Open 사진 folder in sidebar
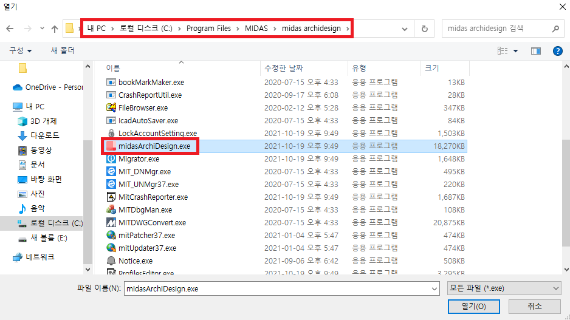Screen dimensions: 570x320 coord(31,194)
